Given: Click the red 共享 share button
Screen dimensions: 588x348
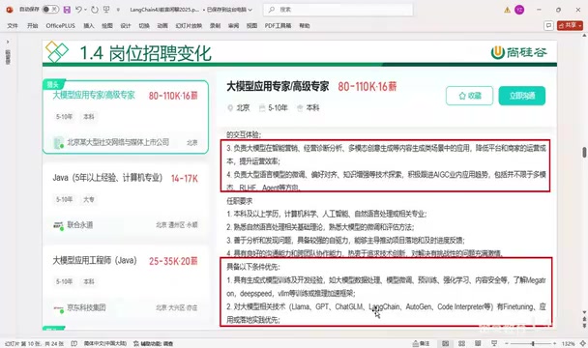Looking at the screenshot, I should (x=570, y=25).
